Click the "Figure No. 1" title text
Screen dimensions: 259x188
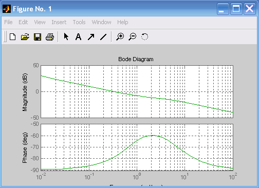click(32, 9)
